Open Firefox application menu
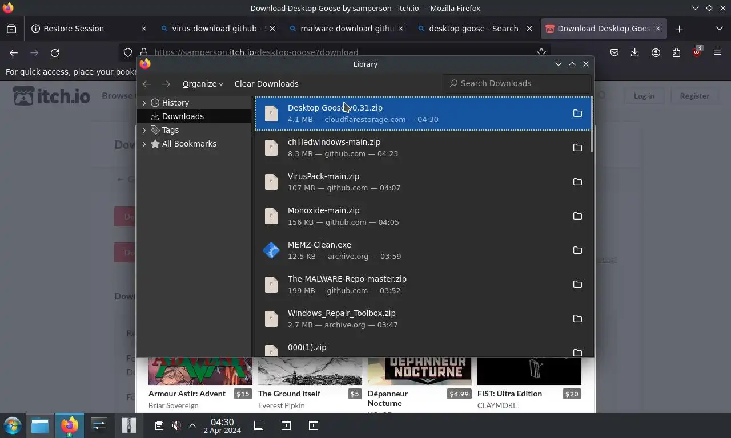Image resolution: width=731 pixels, height=438 pixels. [717, 52]
